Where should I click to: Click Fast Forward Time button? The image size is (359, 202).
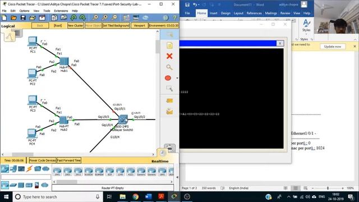[68, 160]
